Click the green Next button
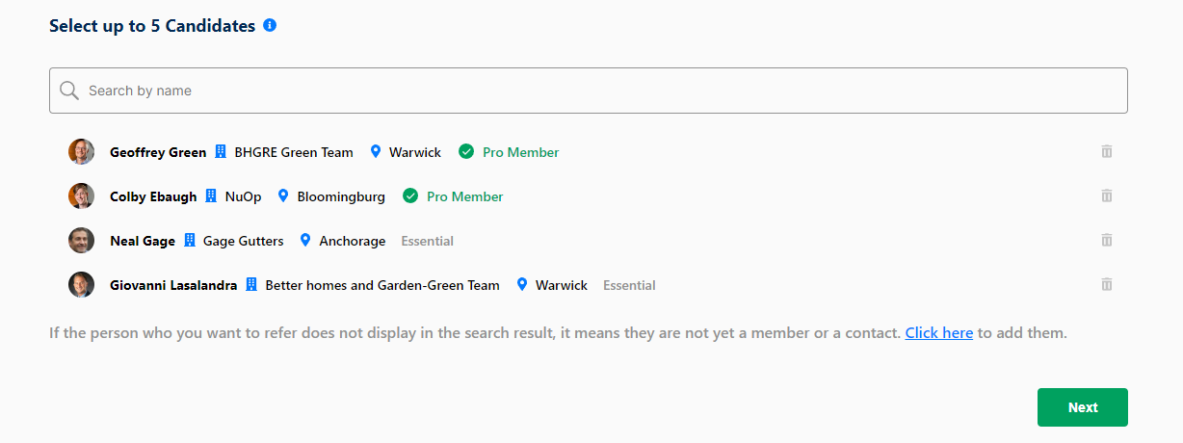This screenshot has height=443, width=1183. click(x=1083, y=407)
